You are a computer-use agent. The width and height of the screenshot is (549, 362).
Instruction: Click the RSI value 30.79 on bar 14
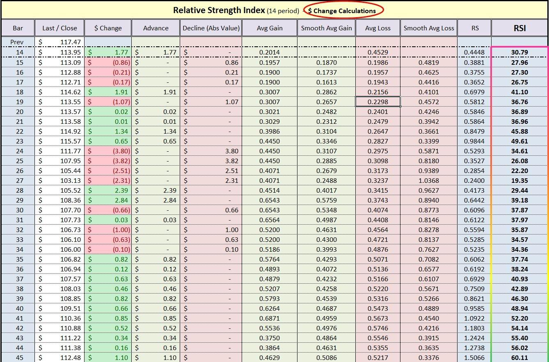click(x=519, y=52)
